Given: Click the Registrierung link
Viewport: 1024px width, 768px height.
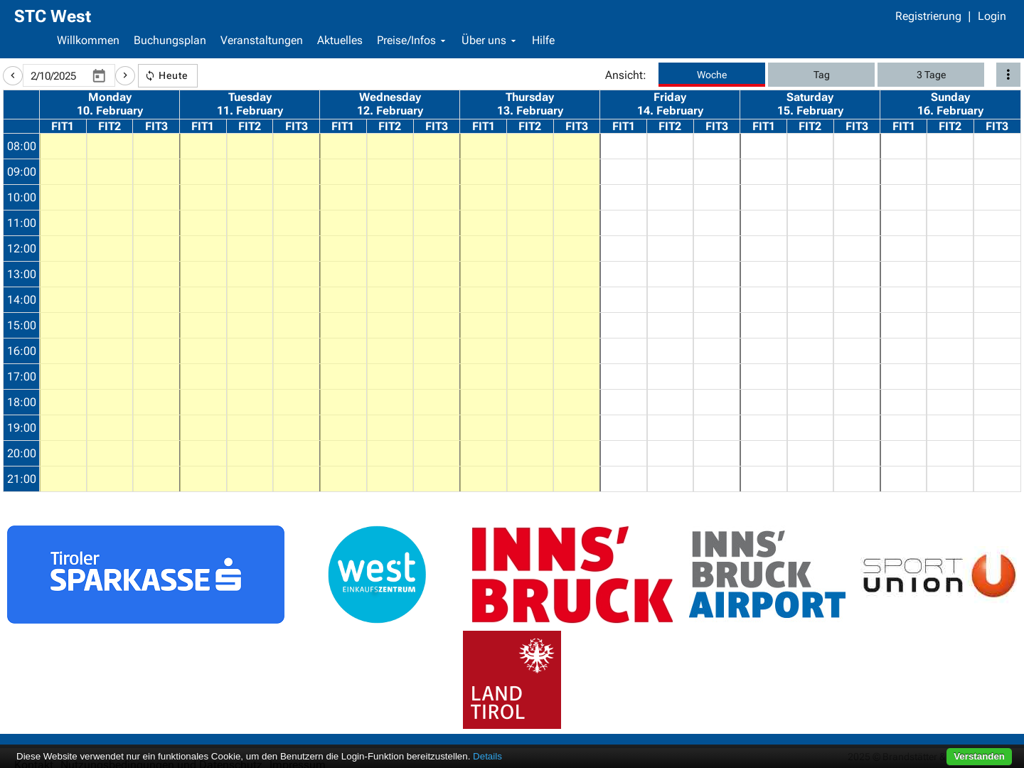Looking at the screenshot, I should pyautogui.click(x=928, y=16).
